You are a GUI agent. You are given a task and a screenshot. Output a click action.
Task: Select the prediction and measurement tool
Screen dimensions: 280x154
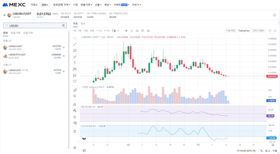(x=75, y=75)
